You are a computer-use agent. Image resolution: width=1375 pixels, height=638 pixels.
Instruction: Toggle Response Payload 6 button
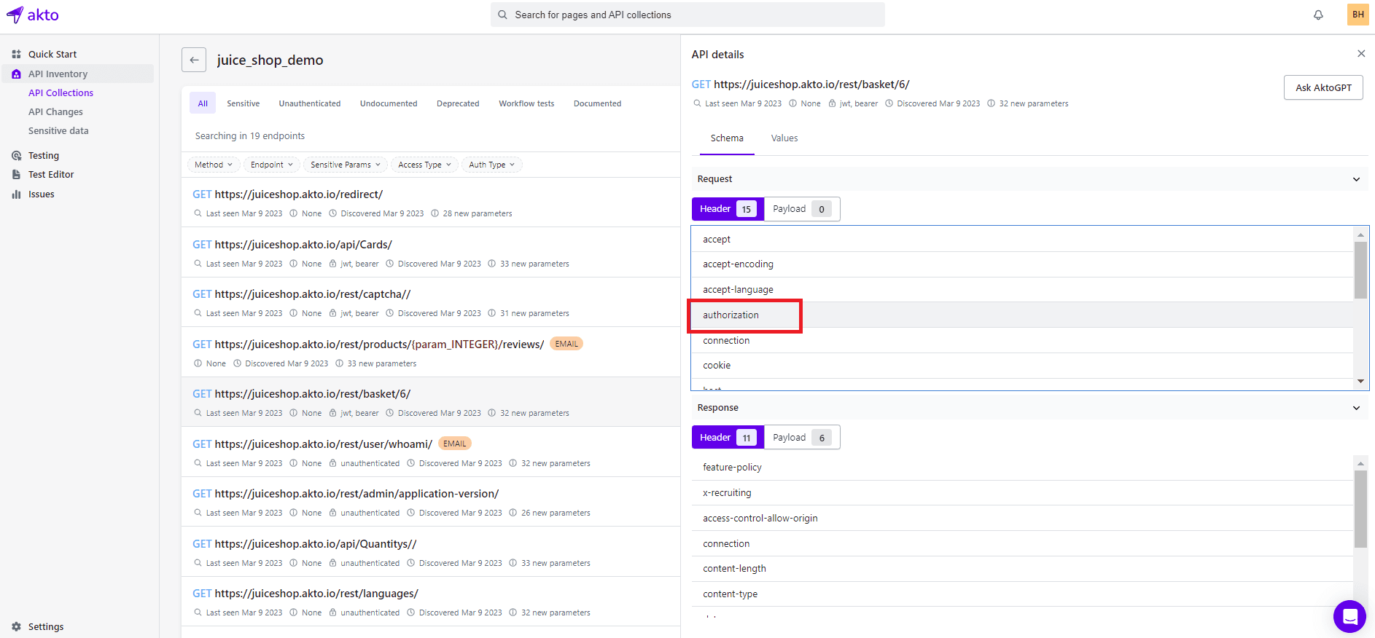click(802, 438)
